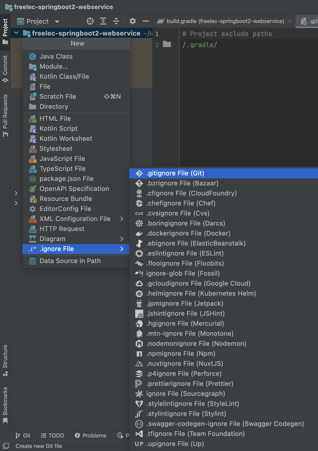Hide the Project tool window
This screenshot has height=451, width=318.
click(x=146, y=21)
